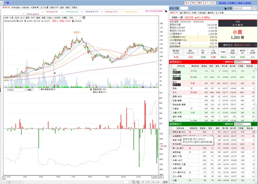Viewport: 258px width, 184px height.
Task: Tick the 第一金-華江 checkbox
Action: [x=170, y=148]
